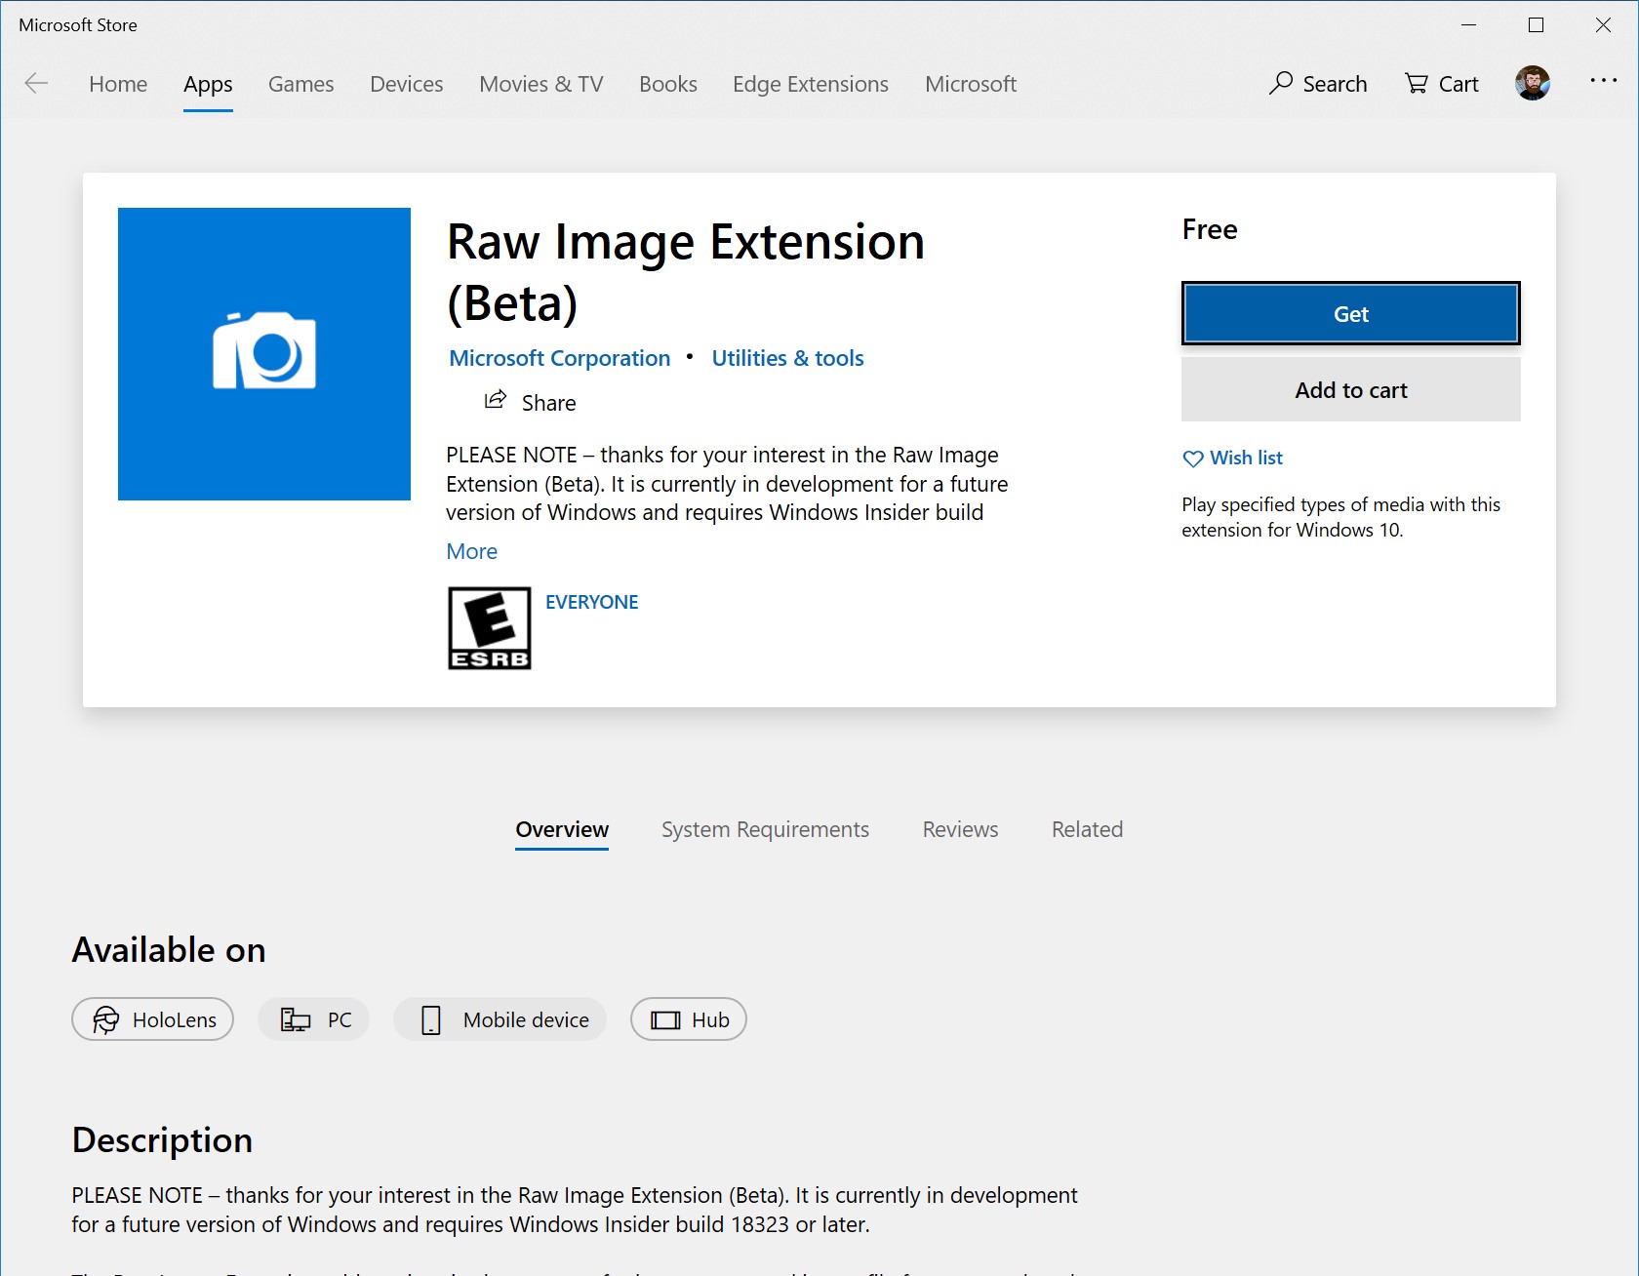Click the ESRB Everyone rating icon
The height and width of the screenshot is (1276, 1639).
coord(489,627)
